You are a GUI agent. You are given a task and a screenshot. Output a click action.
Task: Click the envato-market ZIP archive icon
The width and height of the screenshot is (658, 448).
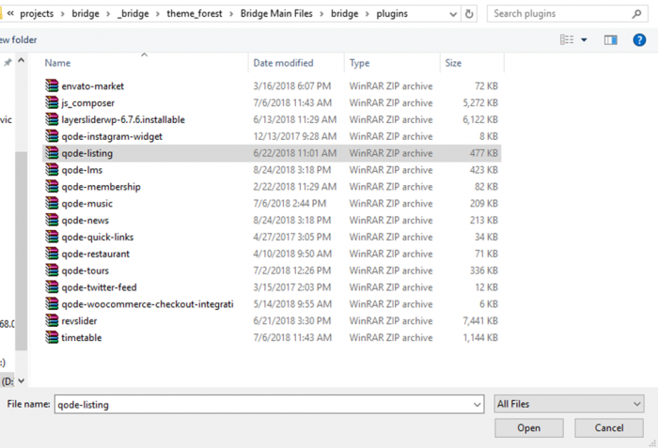[x=52, y=85]
